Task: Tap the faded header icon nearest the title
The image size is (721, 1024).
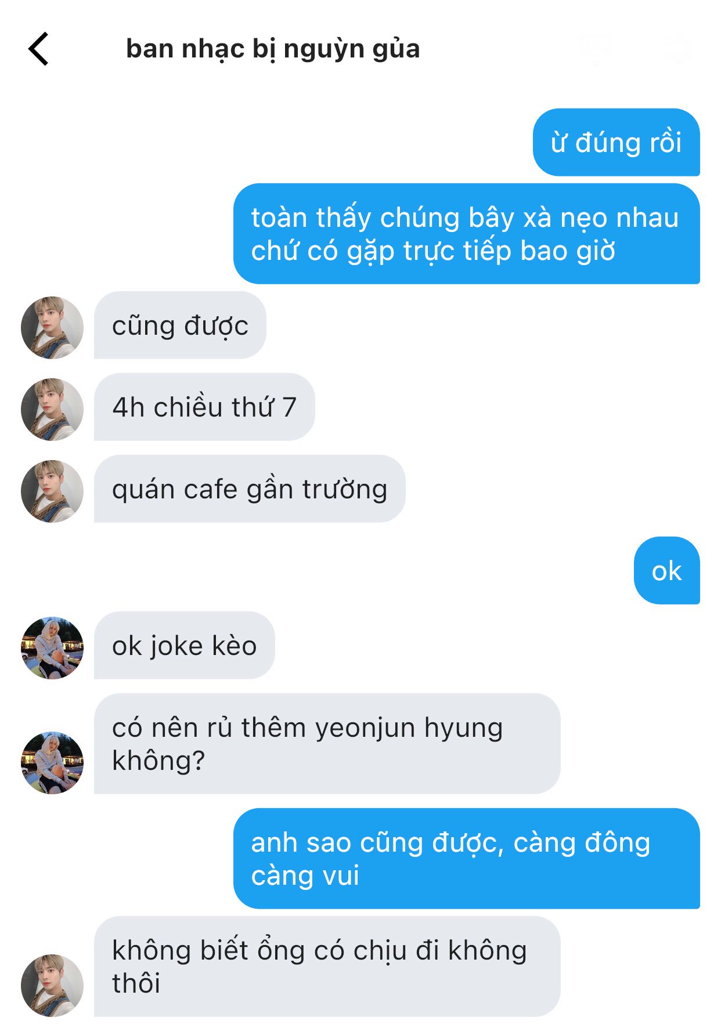Action: tap(596, 49)
